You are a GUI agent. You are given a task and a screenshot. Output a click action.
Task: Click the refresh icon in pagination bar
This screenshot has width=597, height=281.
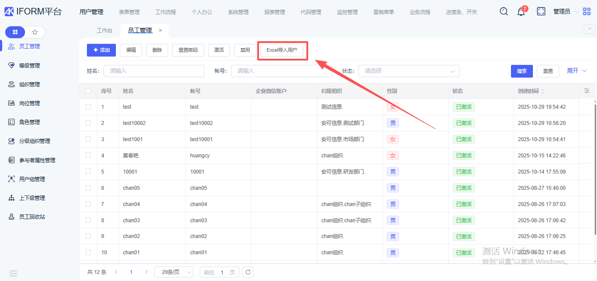pyautogui.click(x=248, y=272)
